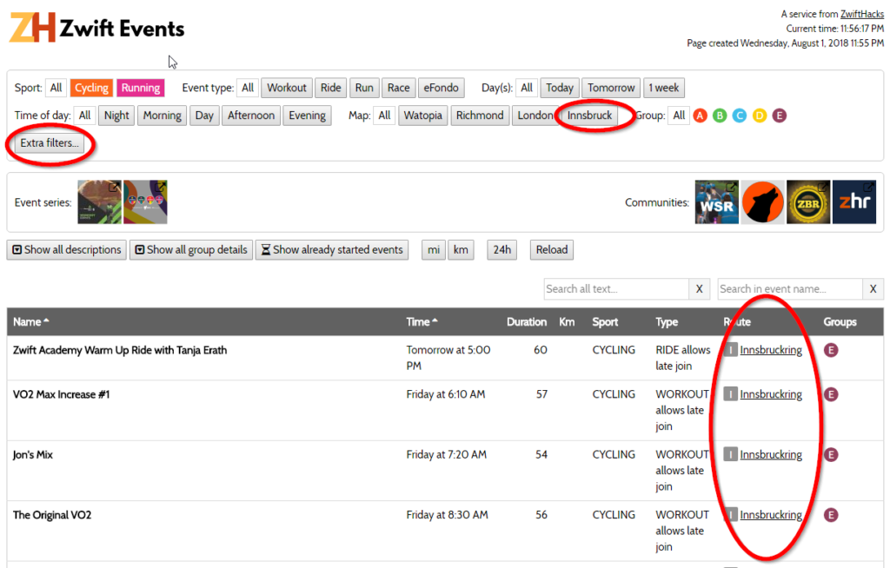
Task: Open Innsbruckring link in Jon's Mix row
Action: click(771, 454)
